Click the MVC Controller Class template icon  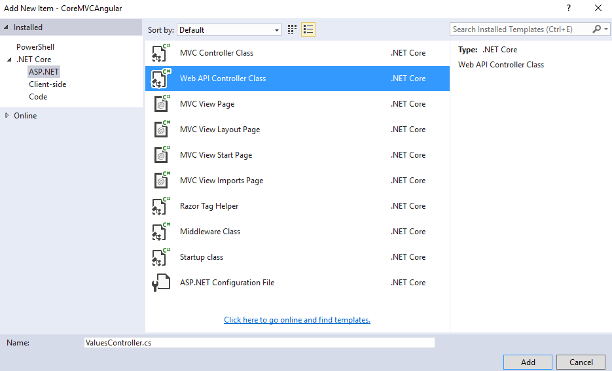tap(161, 53)
